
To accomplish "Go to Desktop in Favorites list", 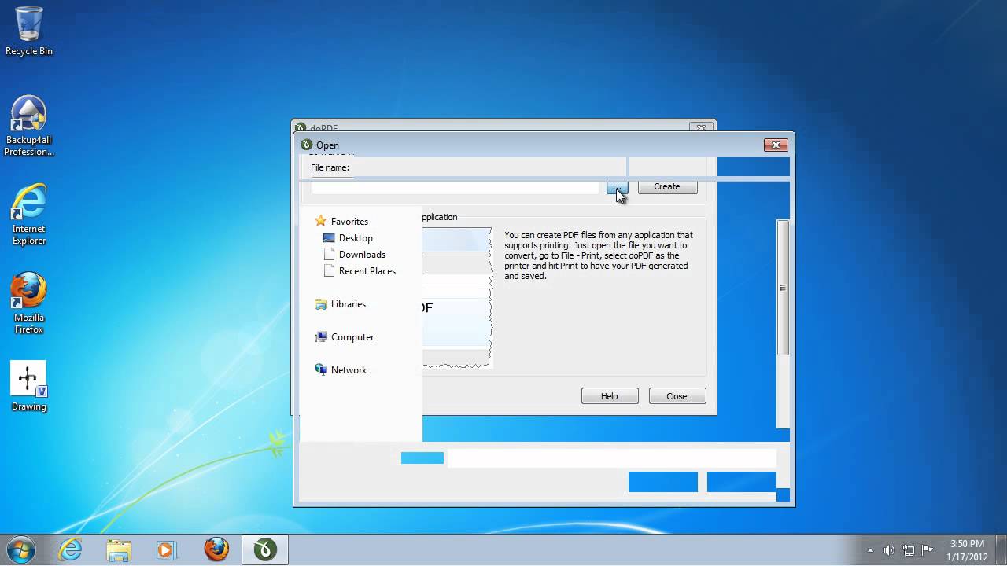I will [x=348, y=238].
